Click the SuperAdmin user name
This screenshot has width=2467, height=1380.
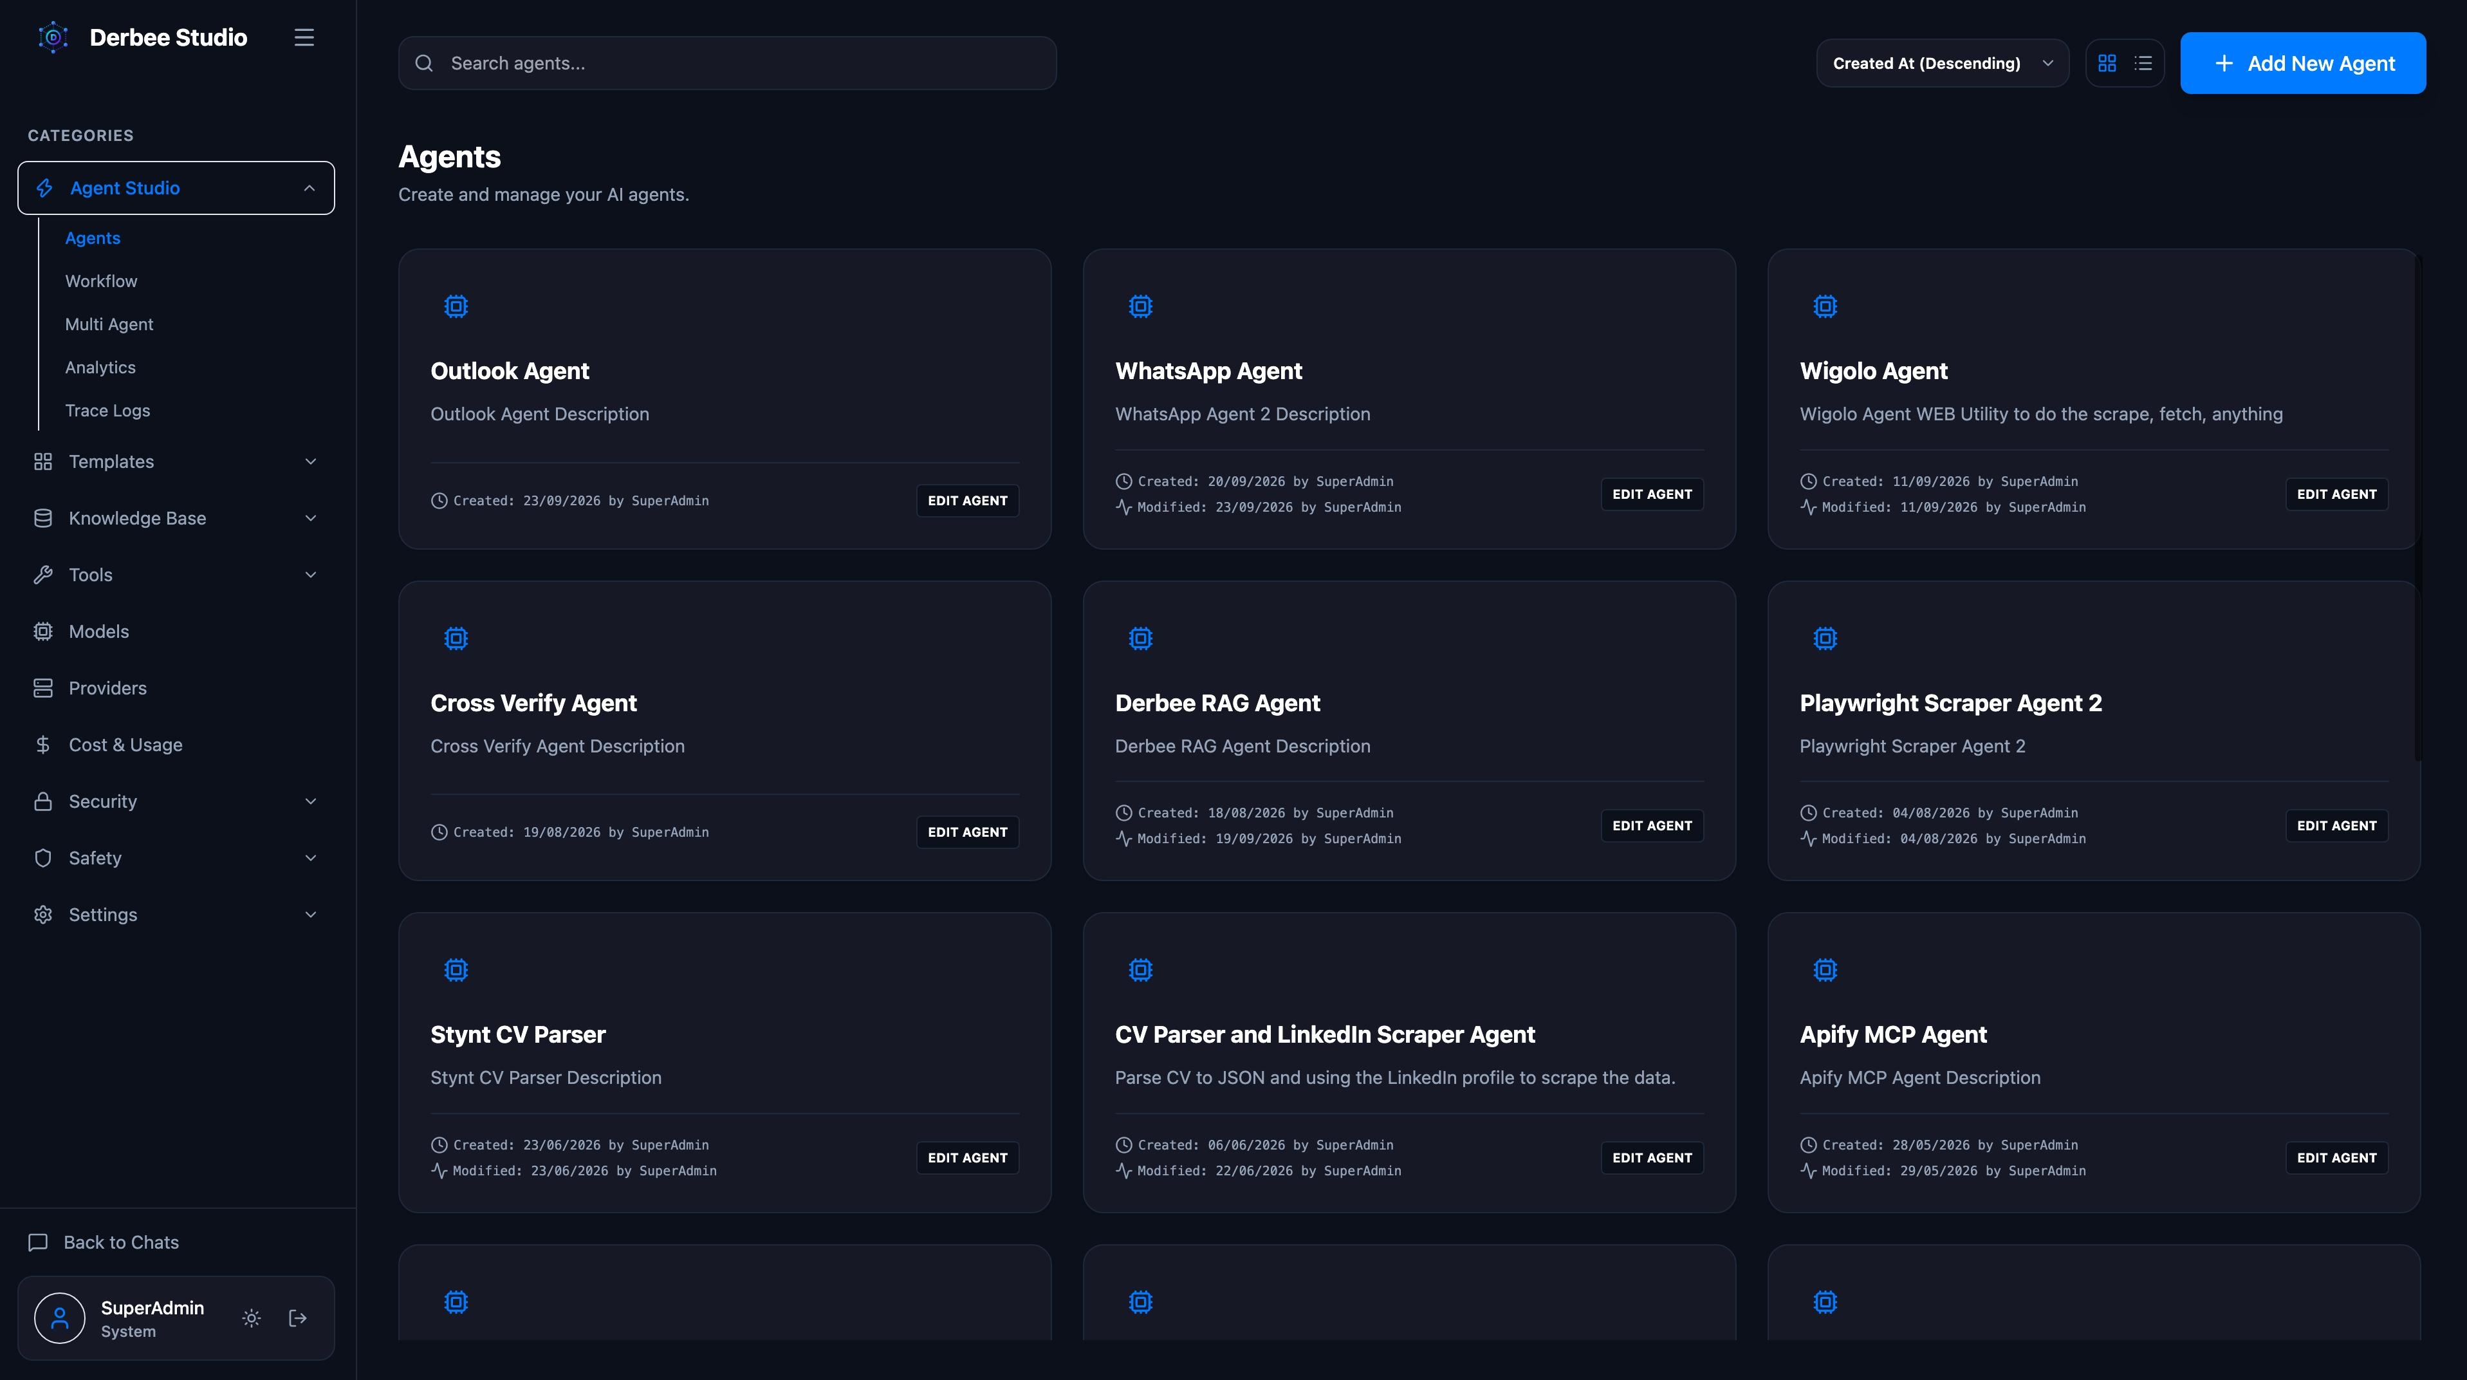point(152,1307)
